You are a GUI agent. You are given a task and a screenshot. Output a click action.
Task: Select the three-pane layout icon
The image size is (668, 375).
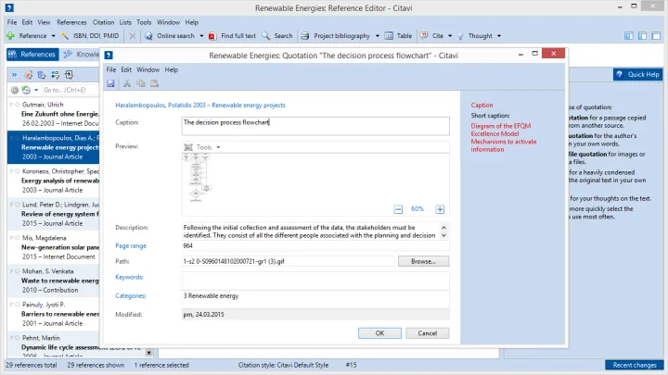point(628,36)
